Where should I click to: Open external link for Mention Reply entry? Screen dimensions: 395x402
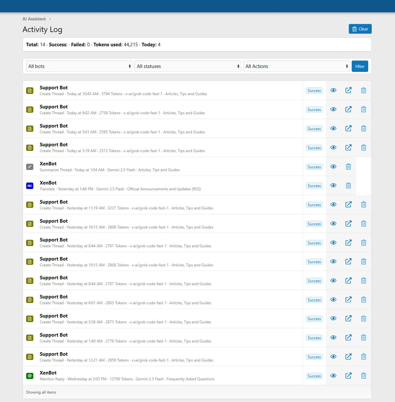tap(348, 376)
